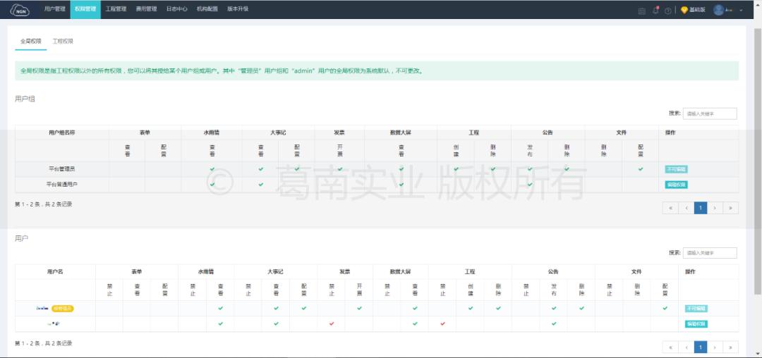The height and width of the screenshot is (358, 762).
Task: Select page 1 in 用户 table pagination
Action: 701,347
